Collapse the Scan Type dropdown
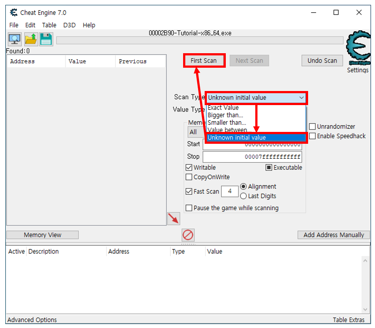375x328 pixels. click(301, 98)
